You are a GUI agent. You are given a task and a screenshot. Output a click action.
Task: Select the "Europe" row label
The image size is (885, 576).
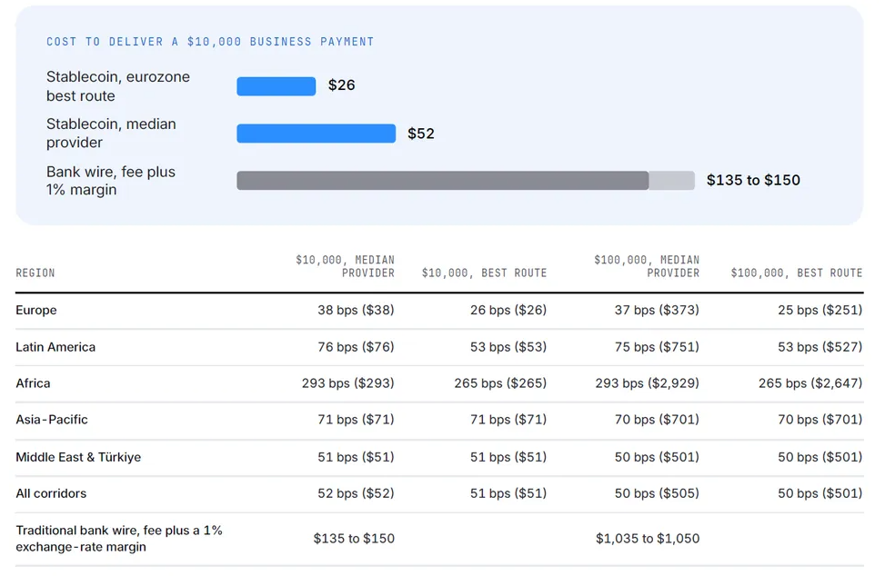tap(36, 310)
